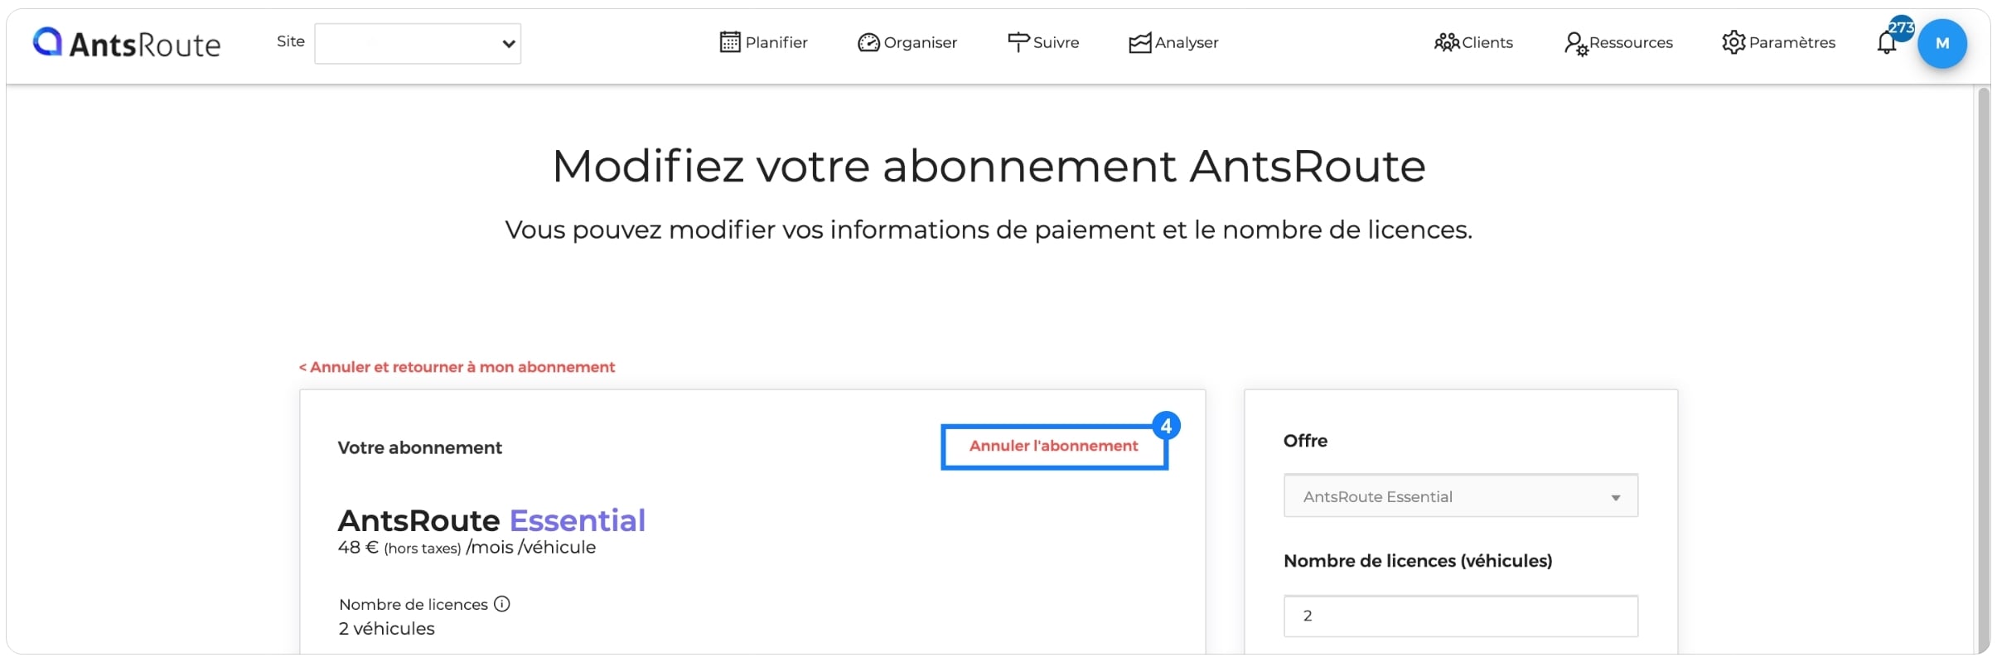
Task: Click the Clients people icon
Action: pyautogui.click(x=1447, y=42)
